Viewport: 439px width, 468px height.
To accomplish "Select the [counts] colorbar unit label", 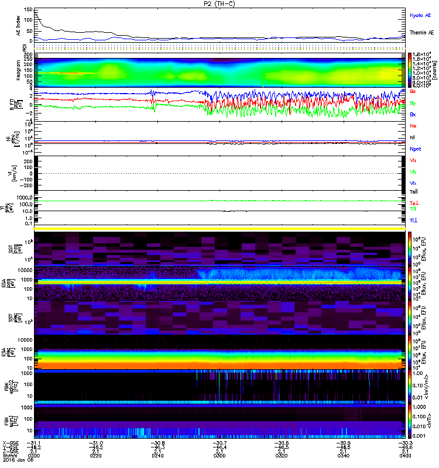I will pos(435,70).
